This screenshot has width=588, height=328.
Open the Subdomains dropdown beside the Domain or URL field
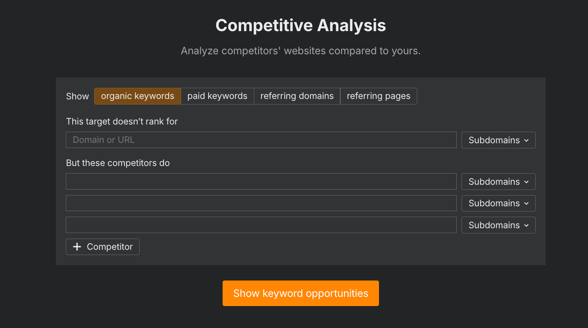pos(498,140)
